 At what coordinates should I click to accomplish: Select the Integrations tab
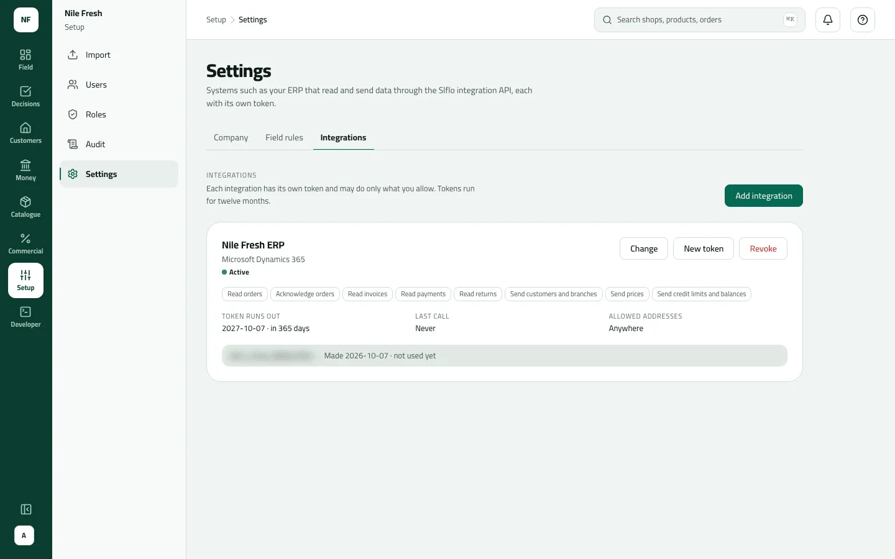343,137
